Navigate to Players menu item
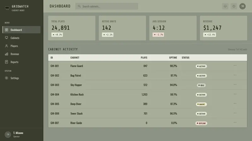The height and width of the screenshot is (141, 252). point(21,46)
